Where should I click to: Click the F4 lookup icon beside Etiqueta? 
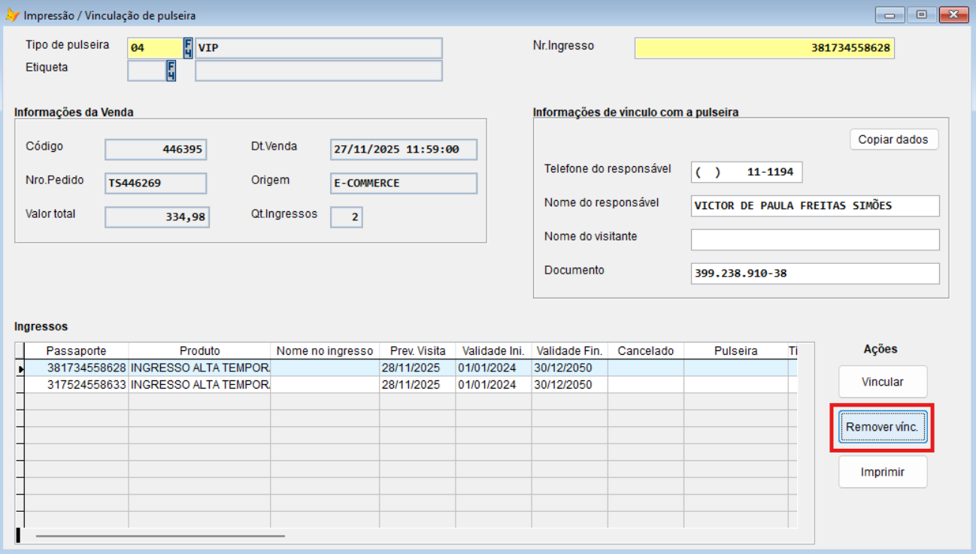(171, 71)
